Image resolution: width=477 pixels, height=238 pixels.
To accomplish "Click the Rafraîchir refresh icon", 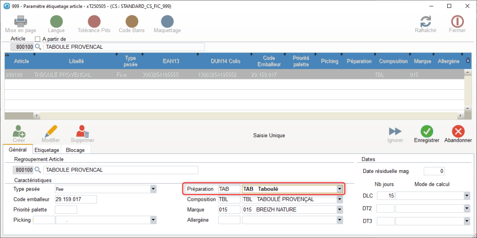I will coord(425,21).
